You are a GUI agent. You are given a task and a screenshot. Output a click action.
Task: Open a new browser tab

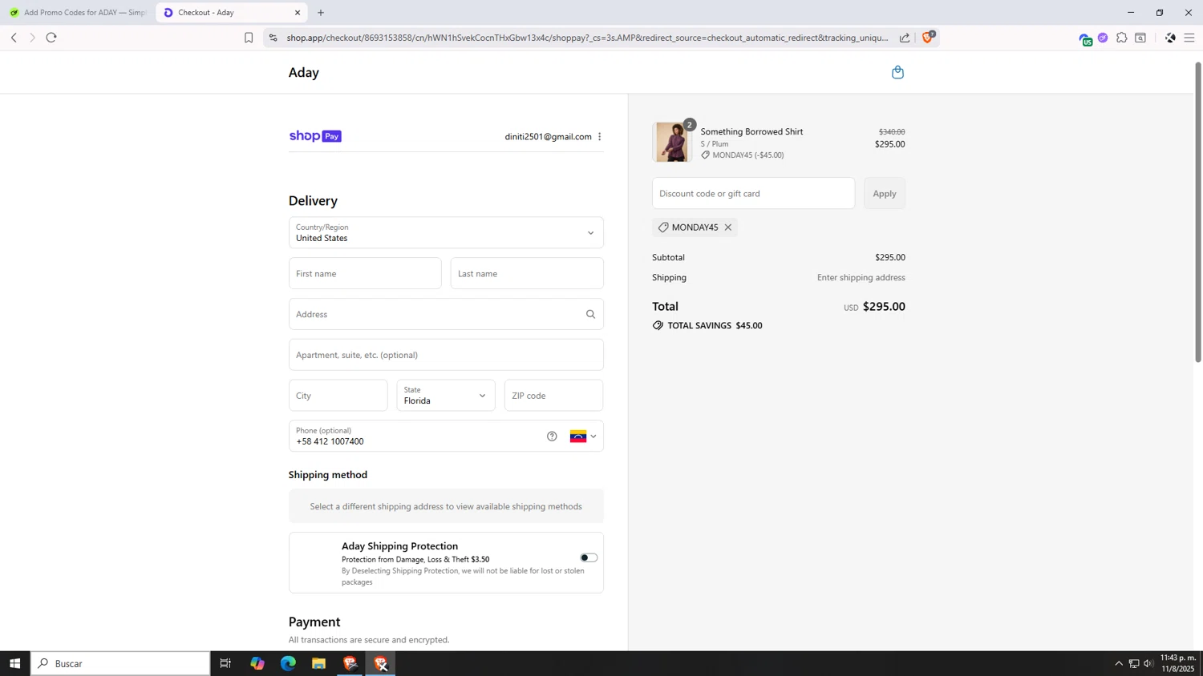321,13
